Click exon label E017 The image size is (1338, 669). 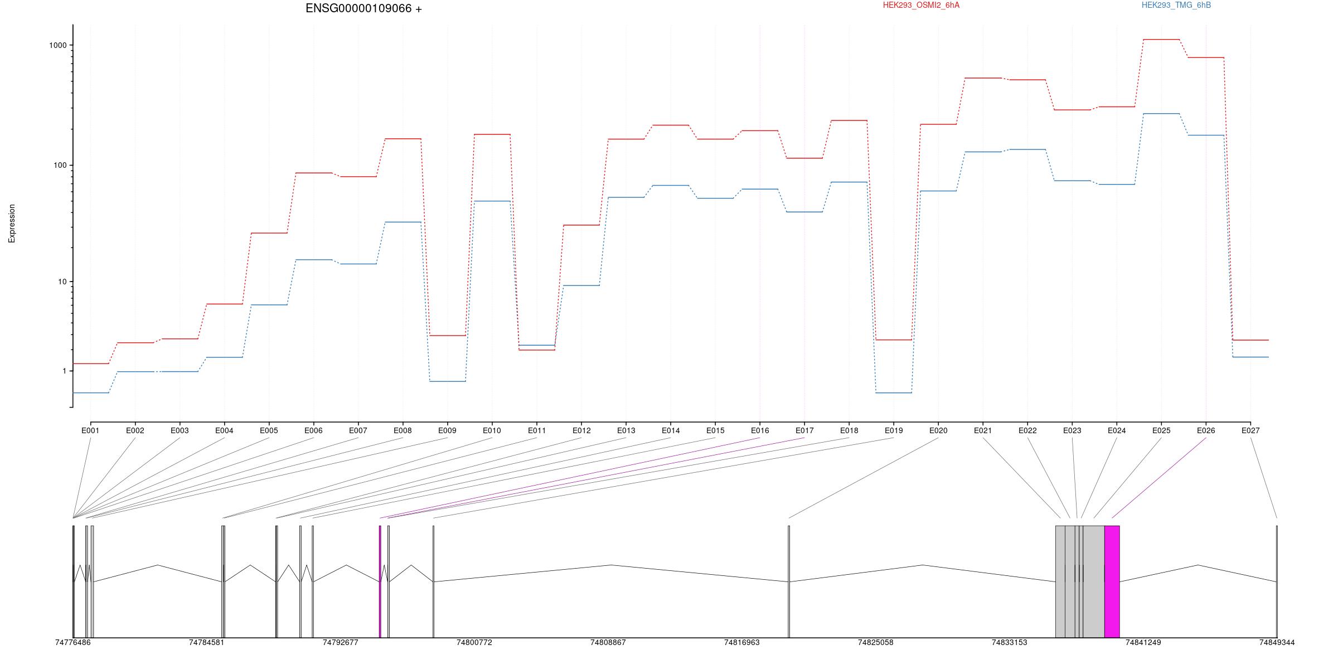pyautogui.click(x=804, y=431)
